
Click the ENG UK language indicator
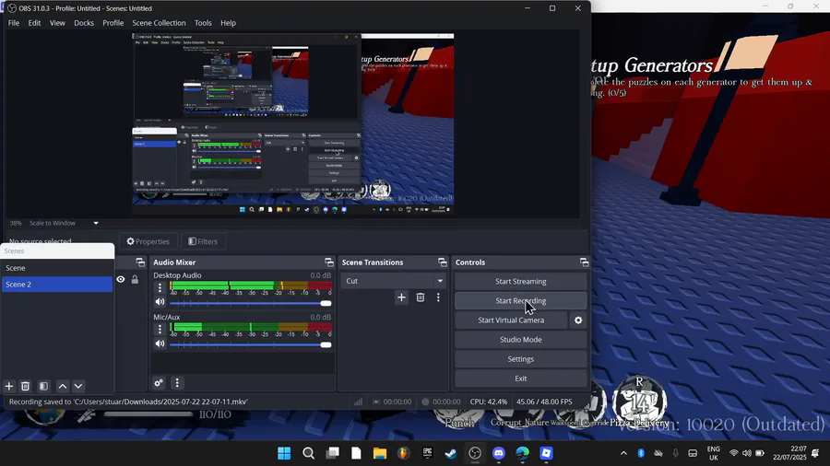pos(714,453)
